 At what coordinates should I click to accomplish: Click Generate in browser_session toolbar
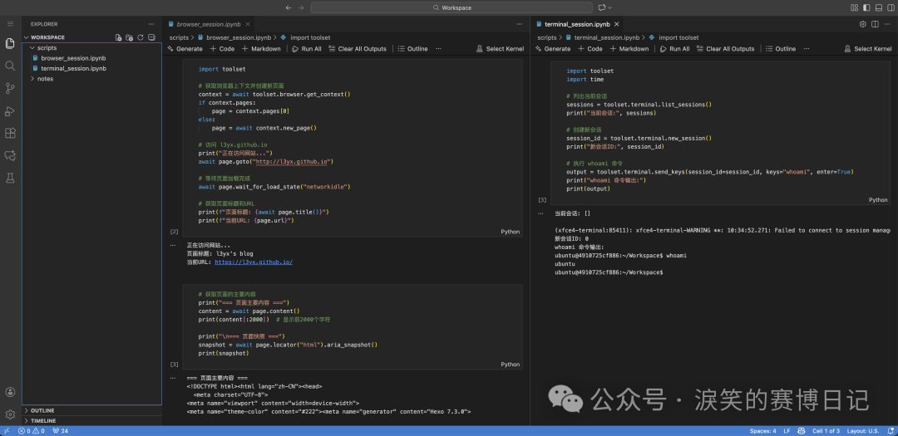pyautogui.click(x=185, y=49)
